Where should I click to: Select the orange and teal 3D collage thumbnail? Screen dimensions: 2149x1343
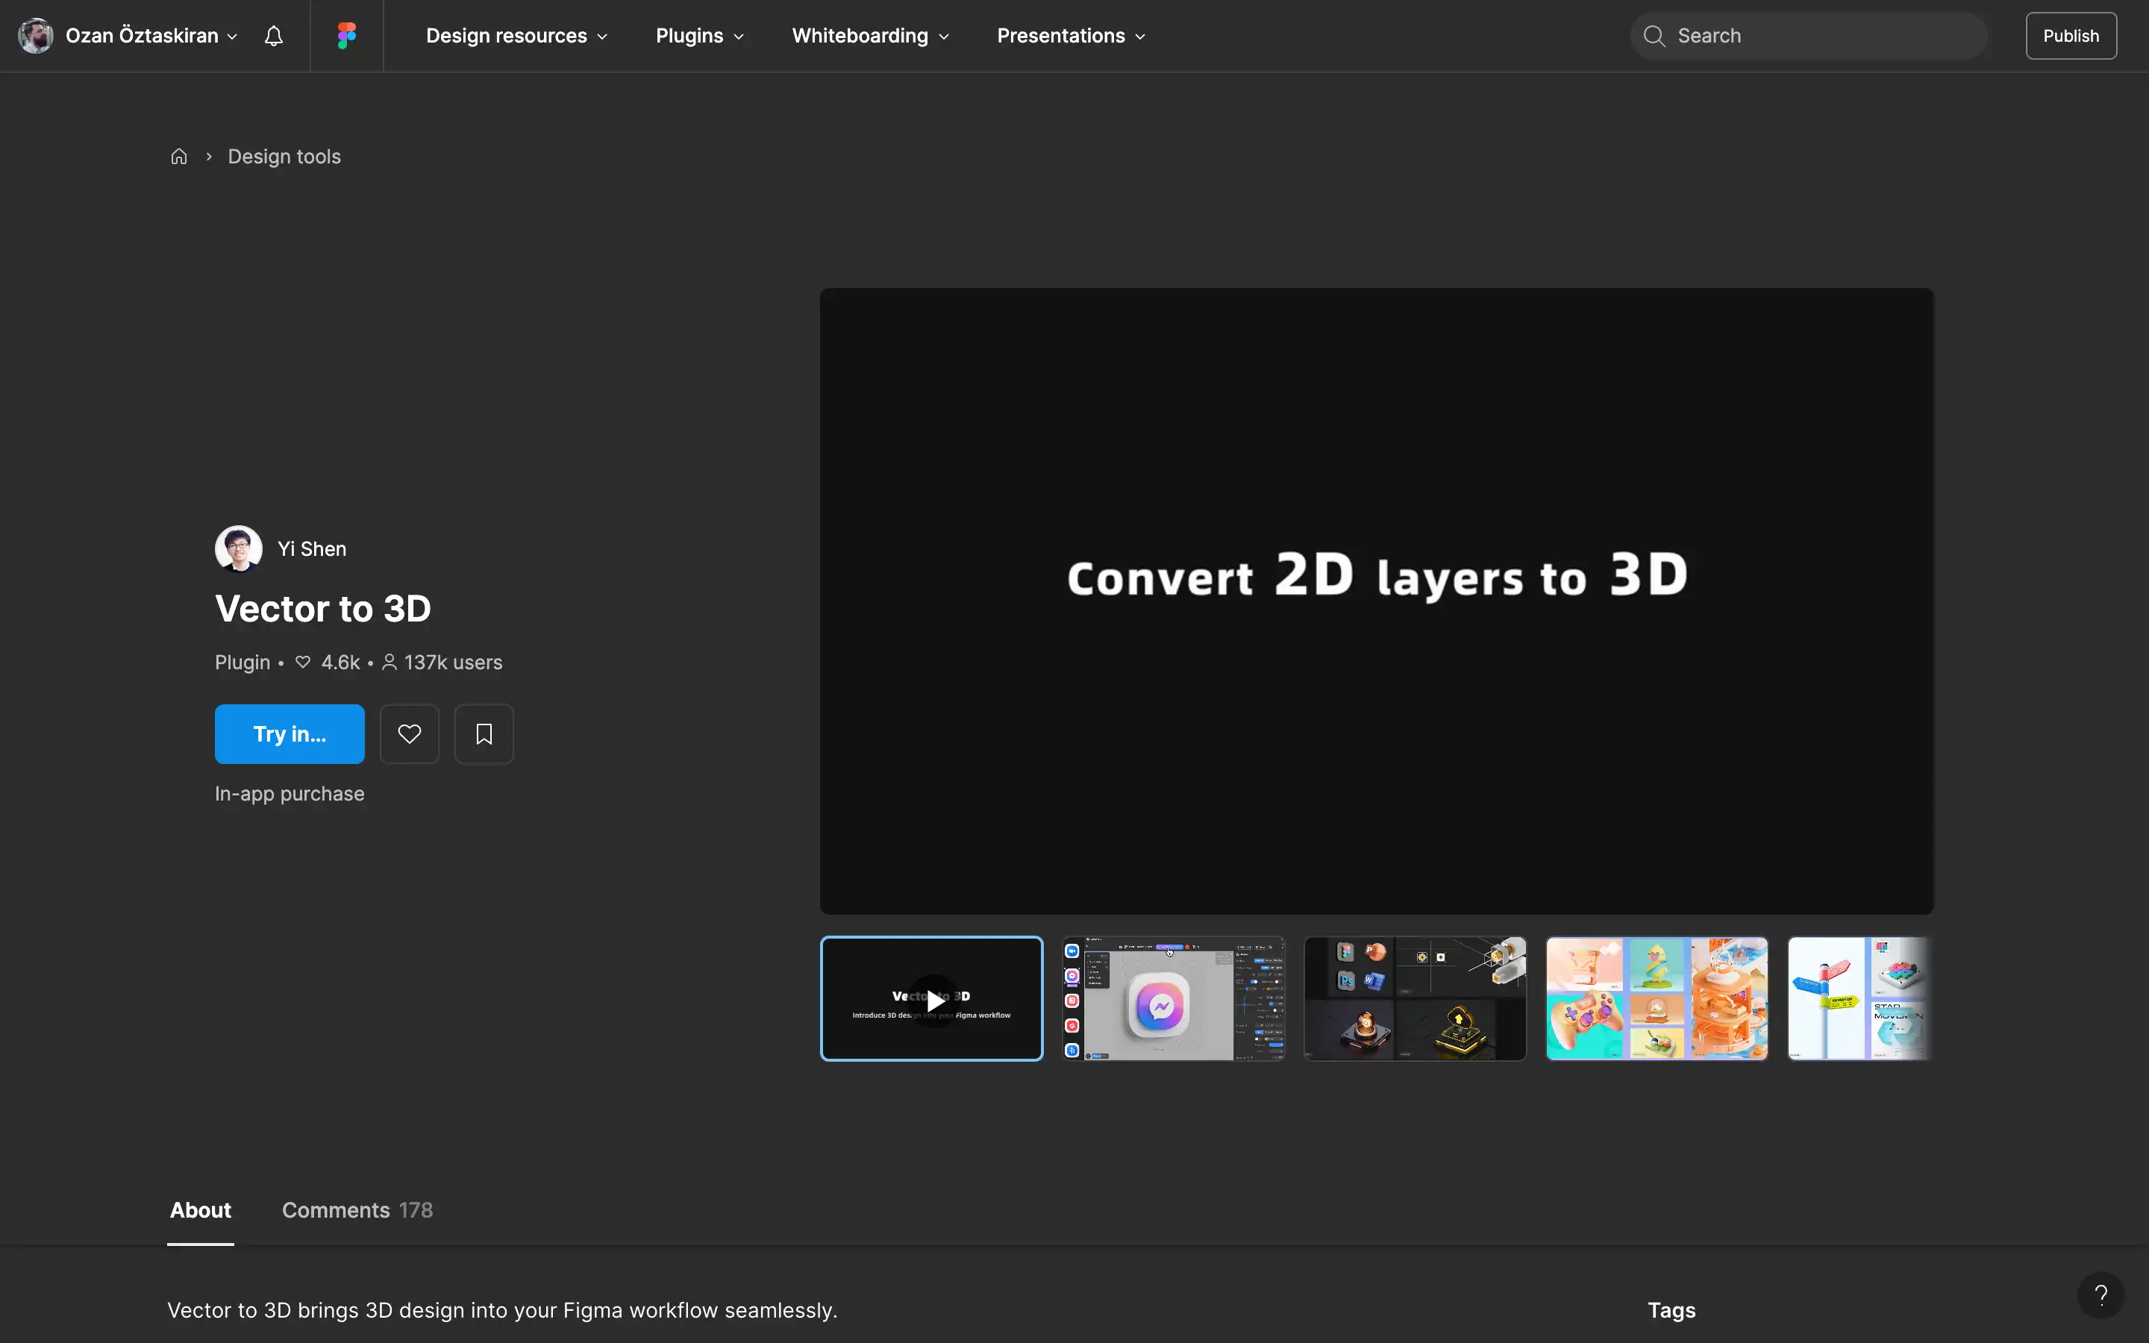(x=1657, y=998)
